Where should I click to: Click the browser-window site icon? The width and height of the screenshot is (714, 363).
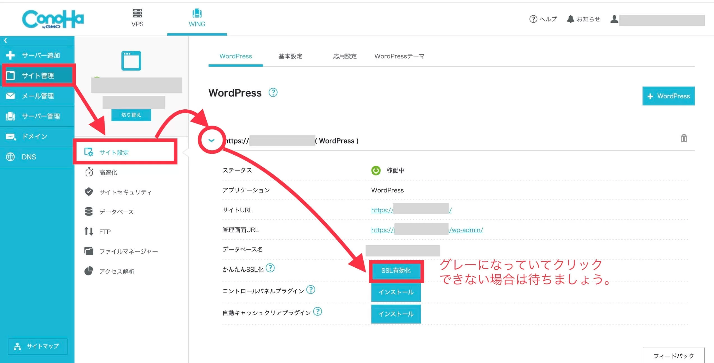click(131, 61)
